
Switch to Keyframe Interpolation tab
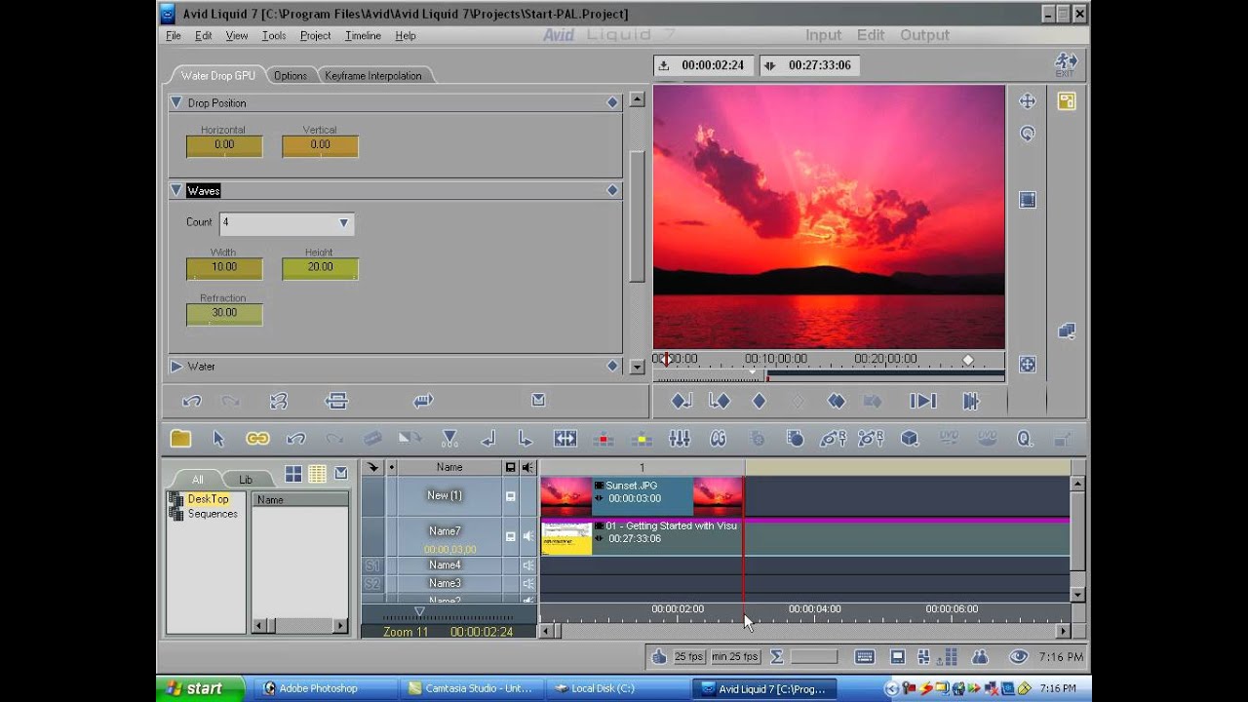coord(373,75)
